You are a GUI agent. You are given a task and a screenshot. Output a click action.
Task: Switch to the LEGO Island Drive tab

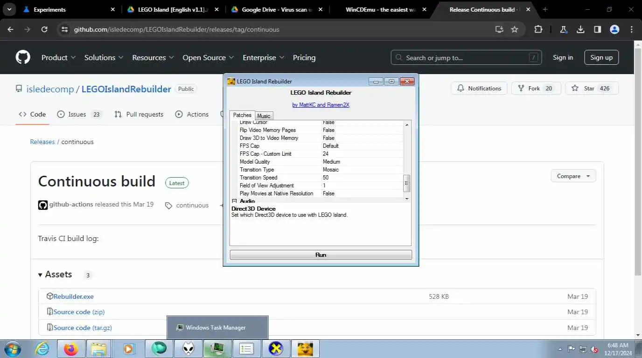pos(173,9)
